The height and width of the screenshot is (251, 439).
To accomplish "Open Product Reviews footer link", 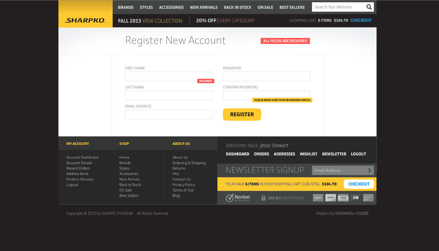I will 80,179.
